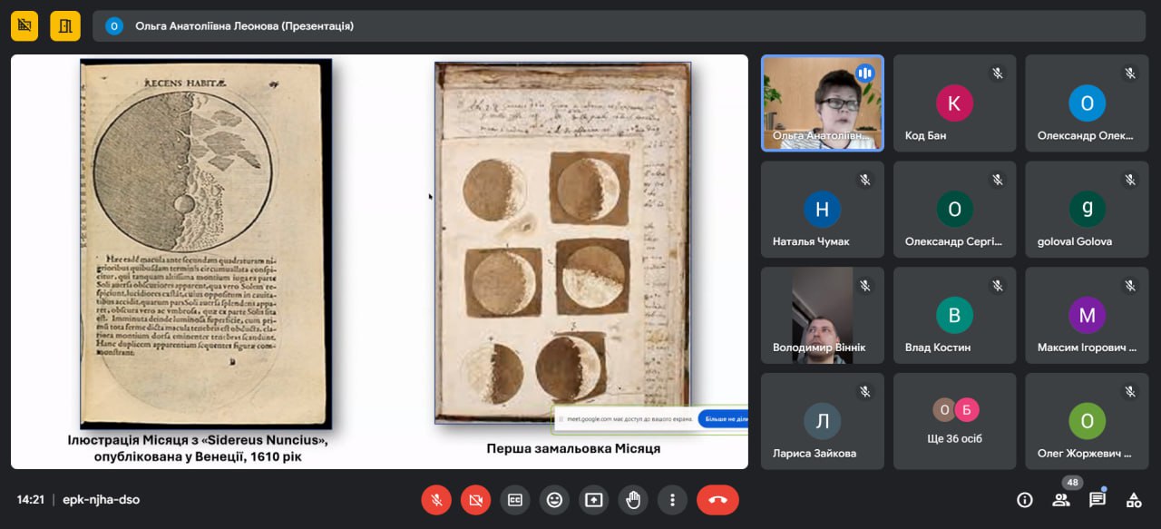This screenshot has height=529, width=1161.
Task: Open the emoji reactions picker
Action: (554, 499)
